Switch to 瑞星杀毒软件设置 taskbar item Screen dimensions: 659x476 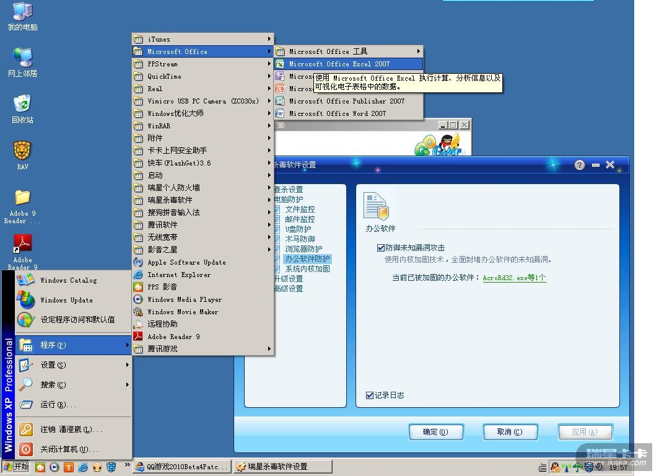[x=283, y=467]
